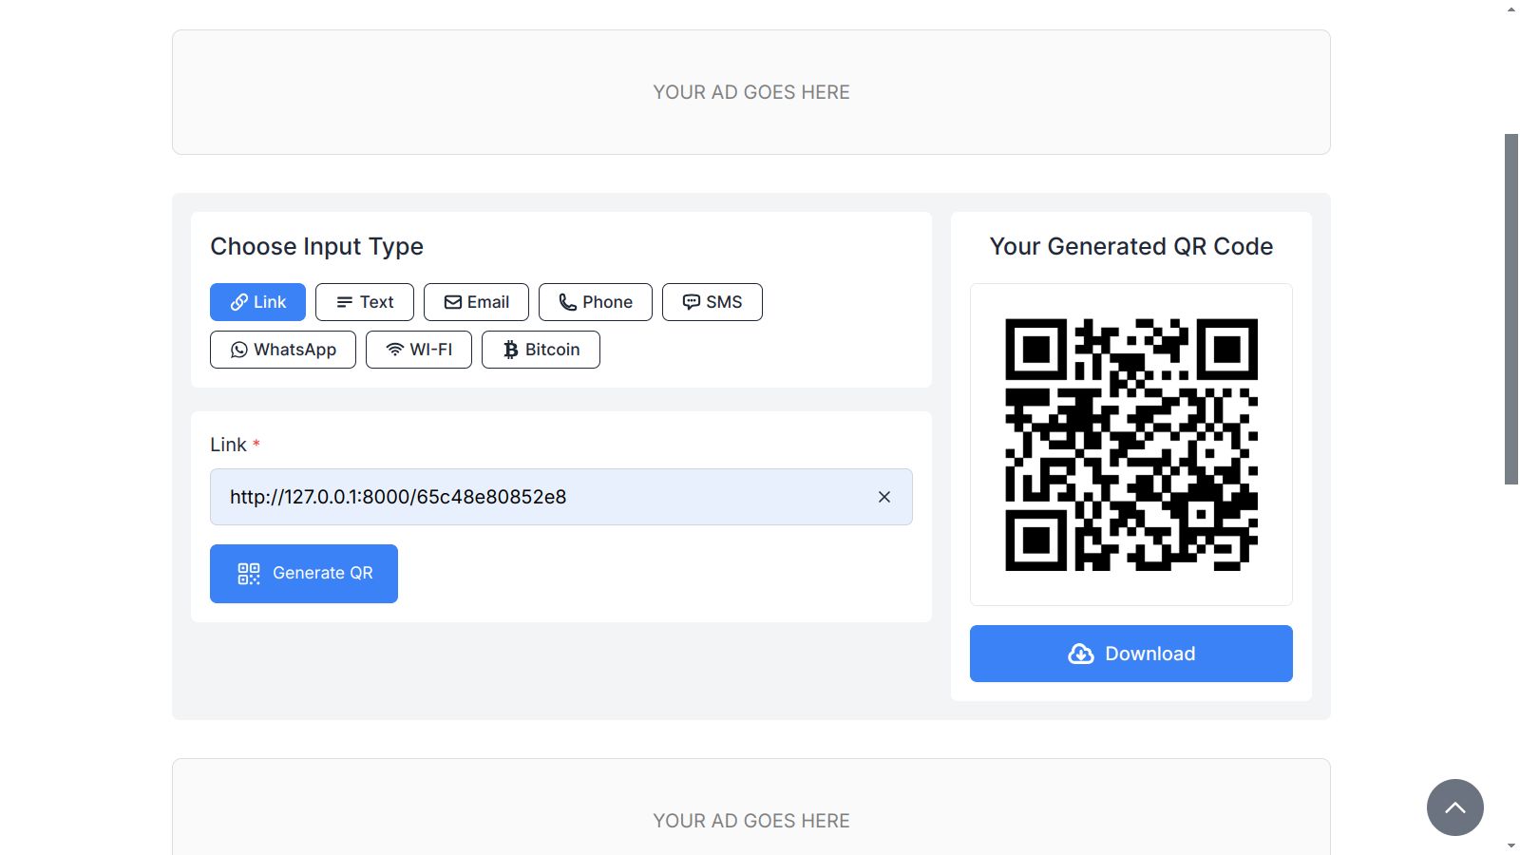
Task: Click the WhatsApp logo icon
Action: (239, 350)
